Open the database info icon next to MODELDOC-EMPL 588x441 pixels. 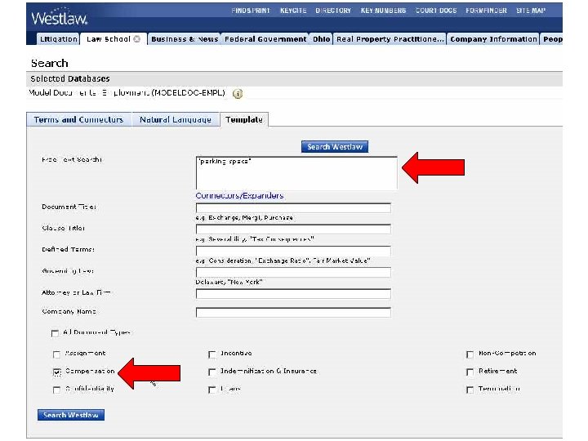237,94
